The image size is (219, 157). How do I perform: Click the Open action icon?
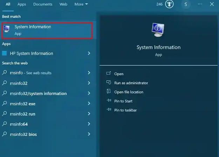[x=109, y=73]
